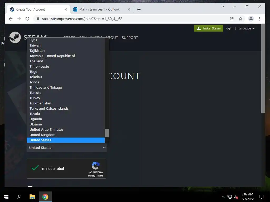Screen dimensions: 270x202
Task: Choose Tanzania, United Republic of
Action: coord(66,56)
